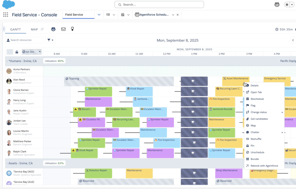Open the App Launcher grid icon
The image size is (296, 189).
pos(6,15)
